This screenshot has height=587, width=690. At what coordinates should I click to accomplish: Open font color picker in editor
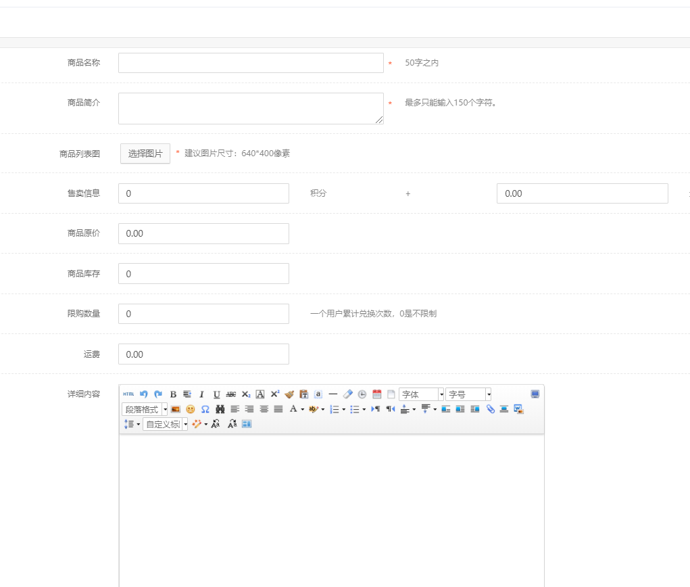[293, 409]
